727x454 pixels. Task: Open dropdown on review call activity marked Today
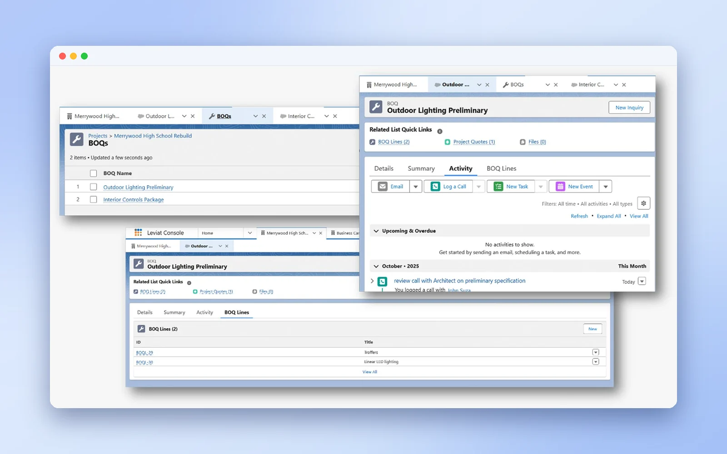coord(642,281)
